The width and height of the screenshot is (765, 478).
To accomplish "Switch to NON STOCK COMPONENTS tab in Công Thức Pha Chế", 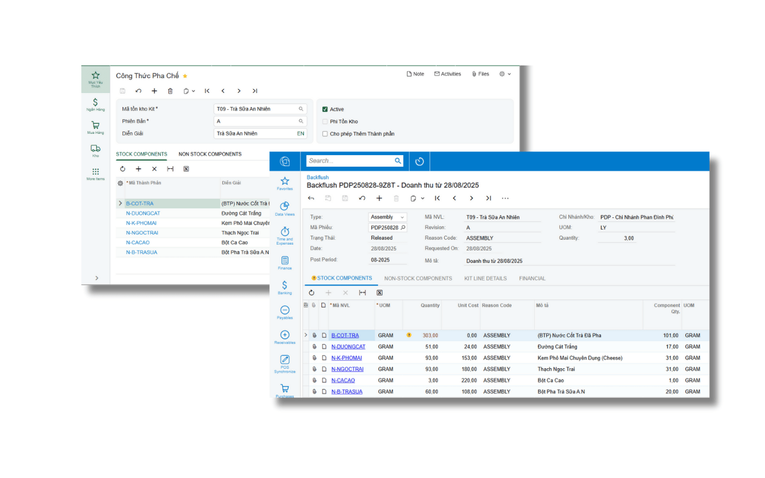I will (210, 154).
